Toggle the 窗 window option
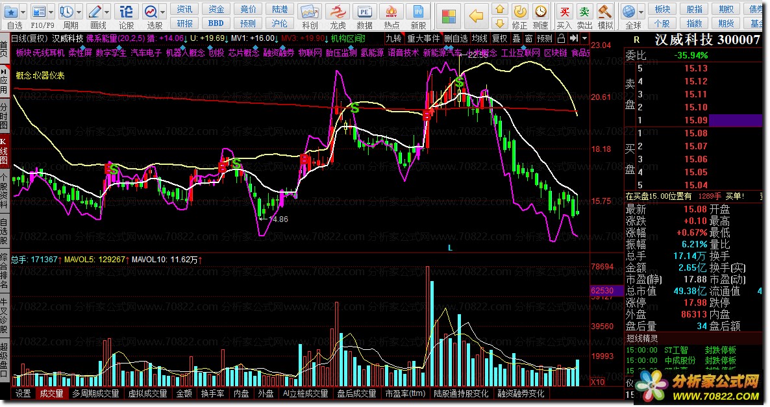770x407 pixels. pyautogui.click(x=528, y=38)
